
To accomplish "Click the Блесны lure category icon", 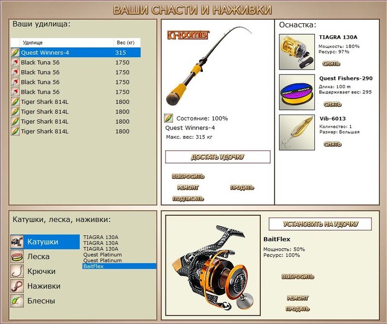I will click(17, 301).
